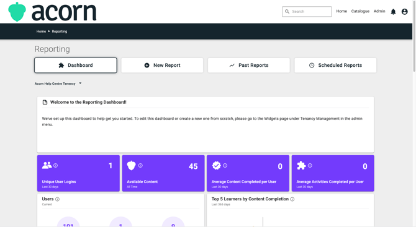The height and width of the screenshot is (227, 416).
Task: Show info for Available Content tile
Action: pyautogui.click(x=140, y=165)
